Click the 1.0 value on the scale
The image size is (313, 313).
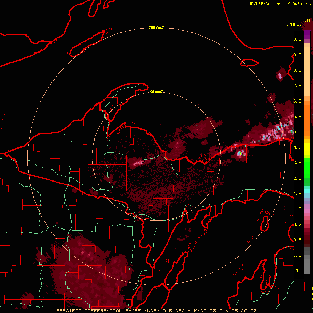click(x=297, y=209)
